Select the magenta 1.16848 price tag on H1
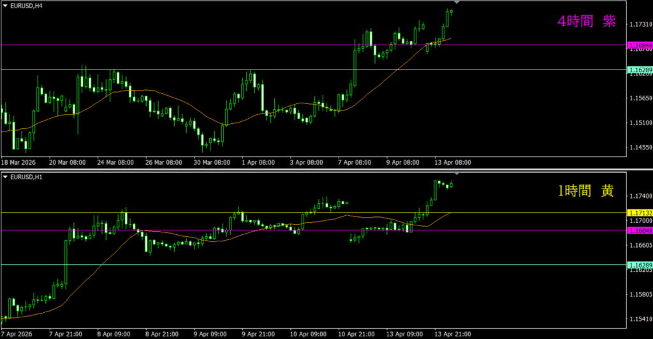This screenshot has width=653, height=339. 639,230
